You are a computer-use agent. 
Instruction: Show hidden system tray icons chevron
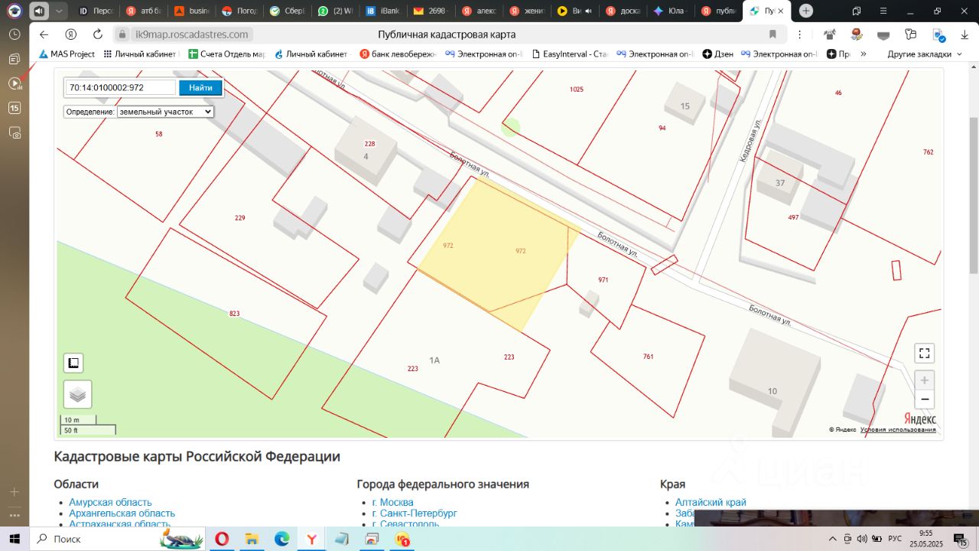834,539
